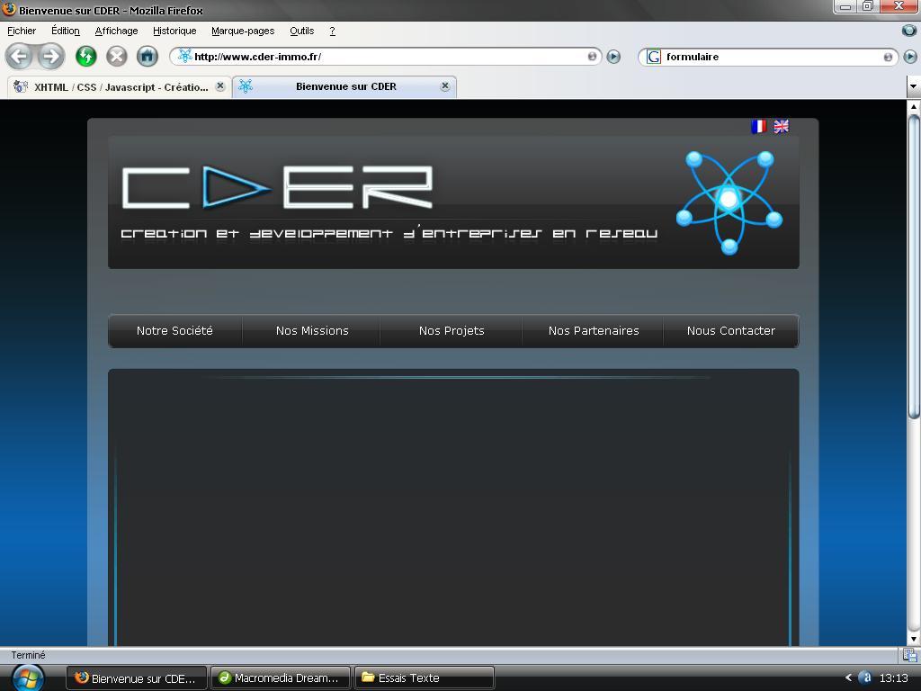Open the Nos Partenaires page
Image resolution: width=921 pixels, height=691 pixels.
click(x=594, y=331)
